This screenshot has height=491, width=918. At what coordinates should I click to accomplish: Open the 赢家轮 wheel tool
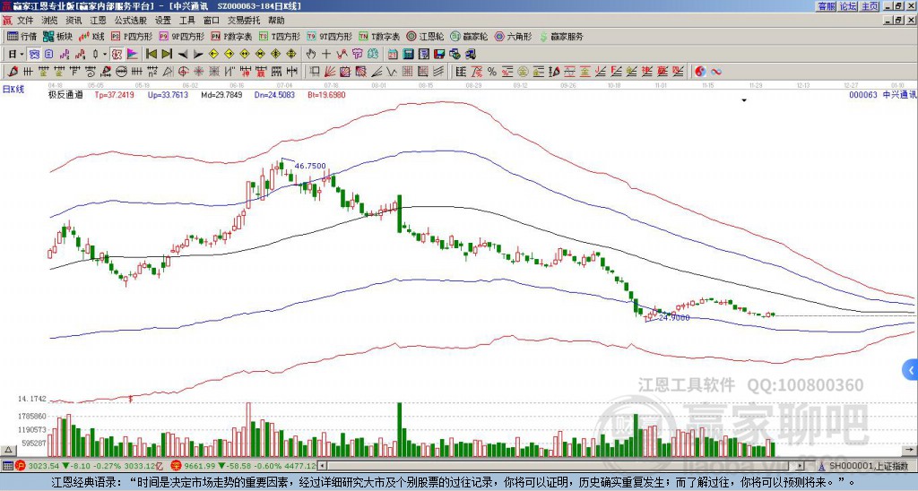[469, 36]
